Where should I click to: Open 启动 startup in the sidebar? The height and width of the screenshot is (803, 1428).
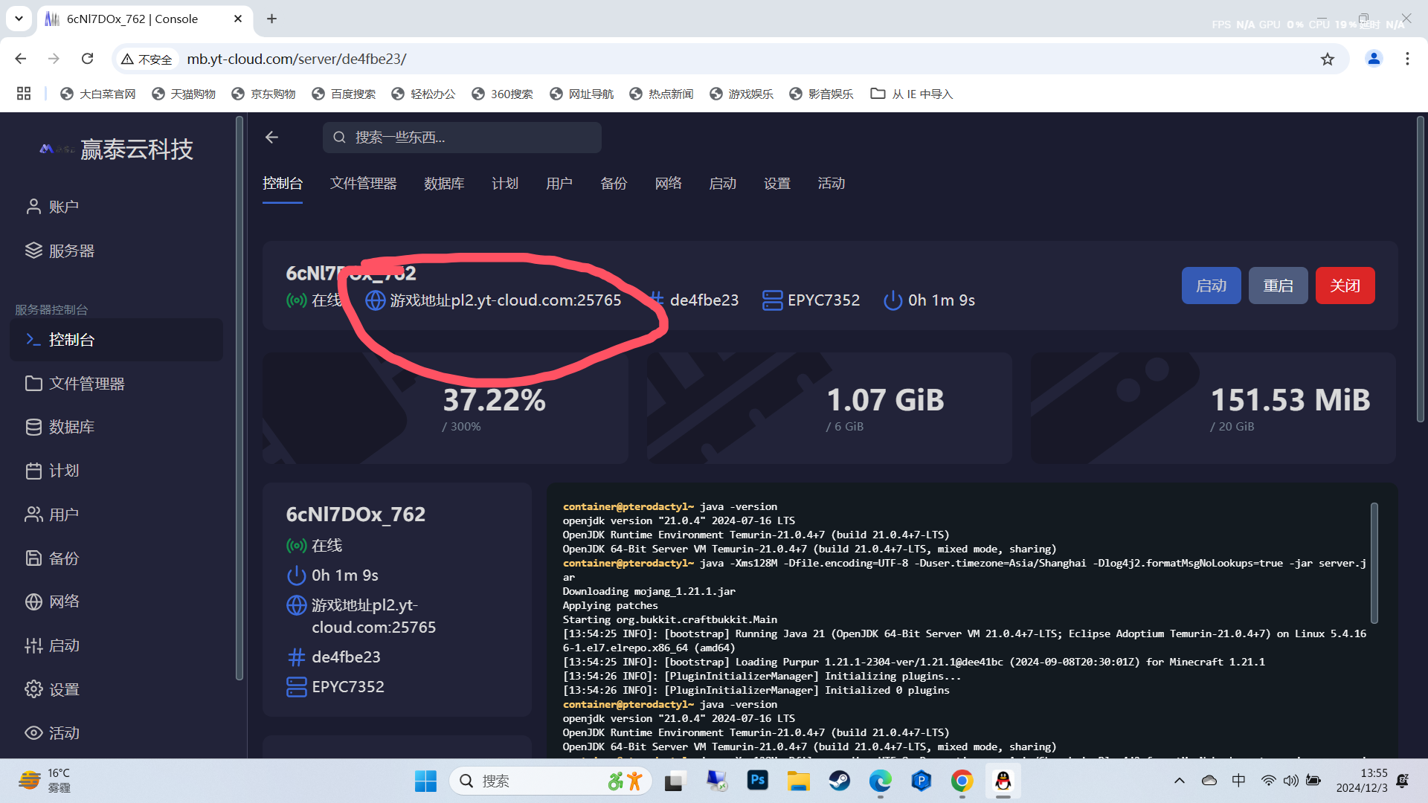(52, 645)
